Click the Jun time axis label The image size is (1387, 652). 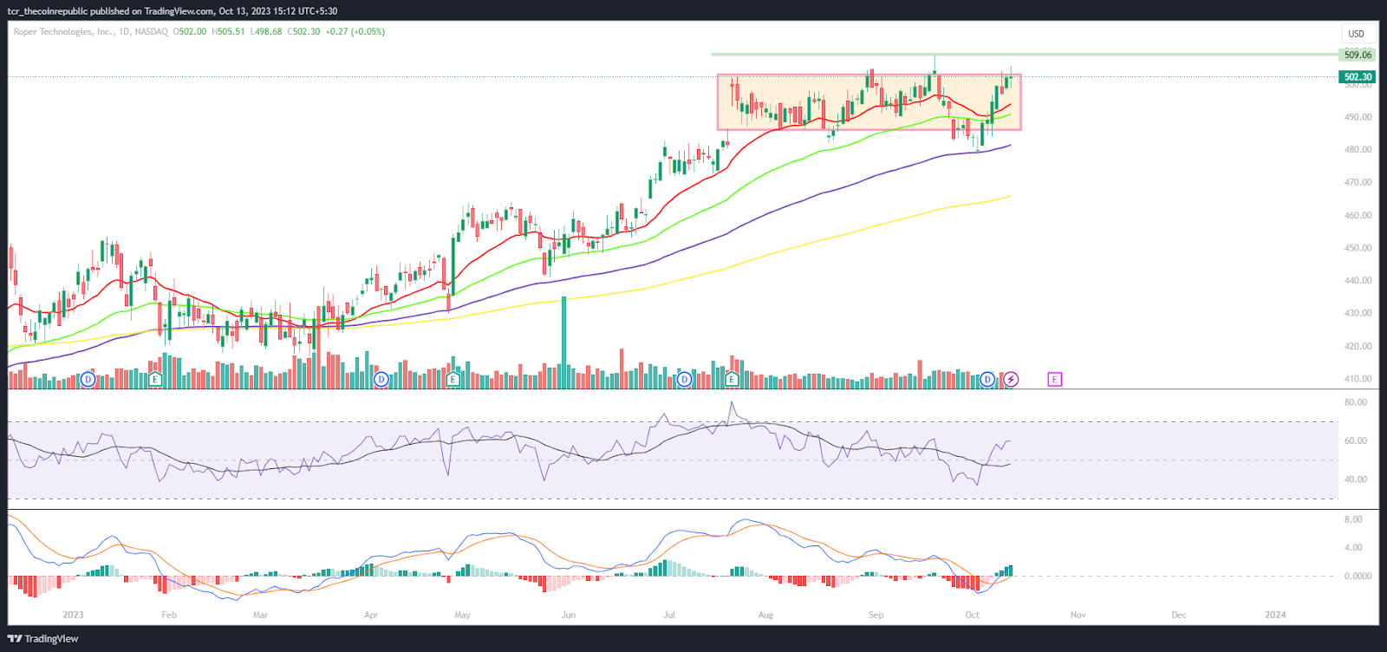tap(568, 615)
